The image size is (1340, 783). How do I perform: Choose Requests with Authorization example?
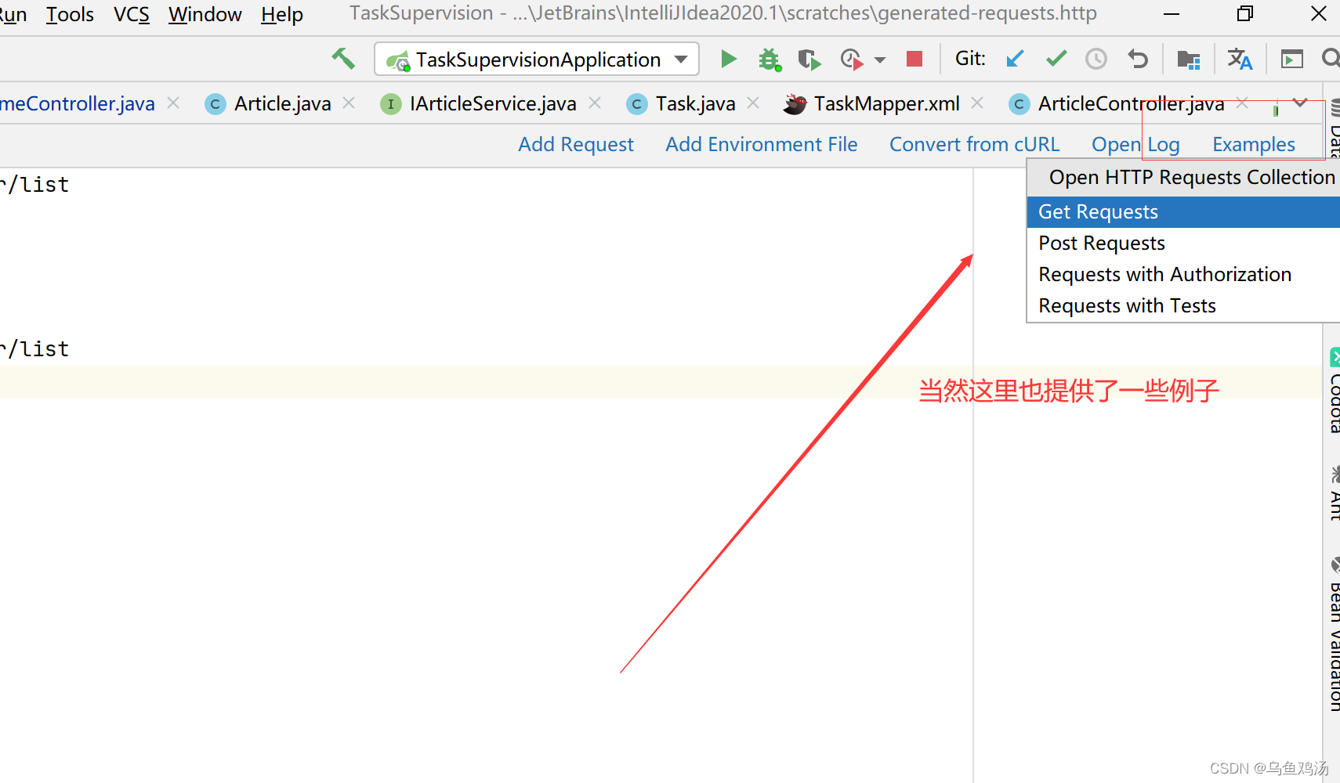coord(1183,275)
